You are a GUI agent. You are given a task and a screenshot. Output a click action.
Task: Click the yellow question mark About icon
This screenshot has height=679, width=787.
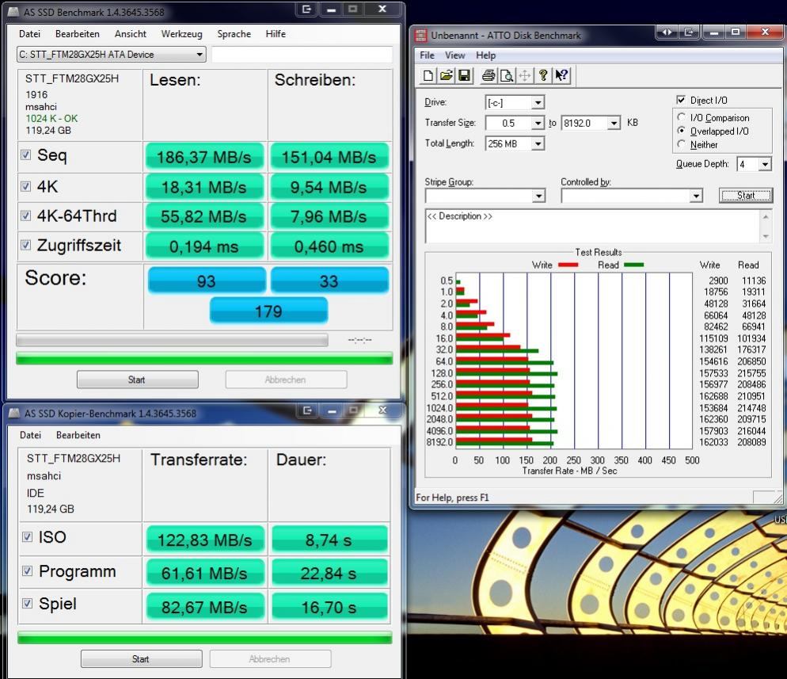tap(543, 76)
